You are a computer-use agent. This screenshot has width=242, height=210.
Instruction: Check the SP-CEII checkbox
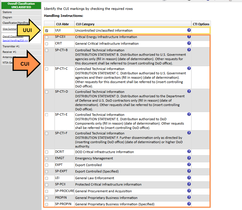pos(47,37)
